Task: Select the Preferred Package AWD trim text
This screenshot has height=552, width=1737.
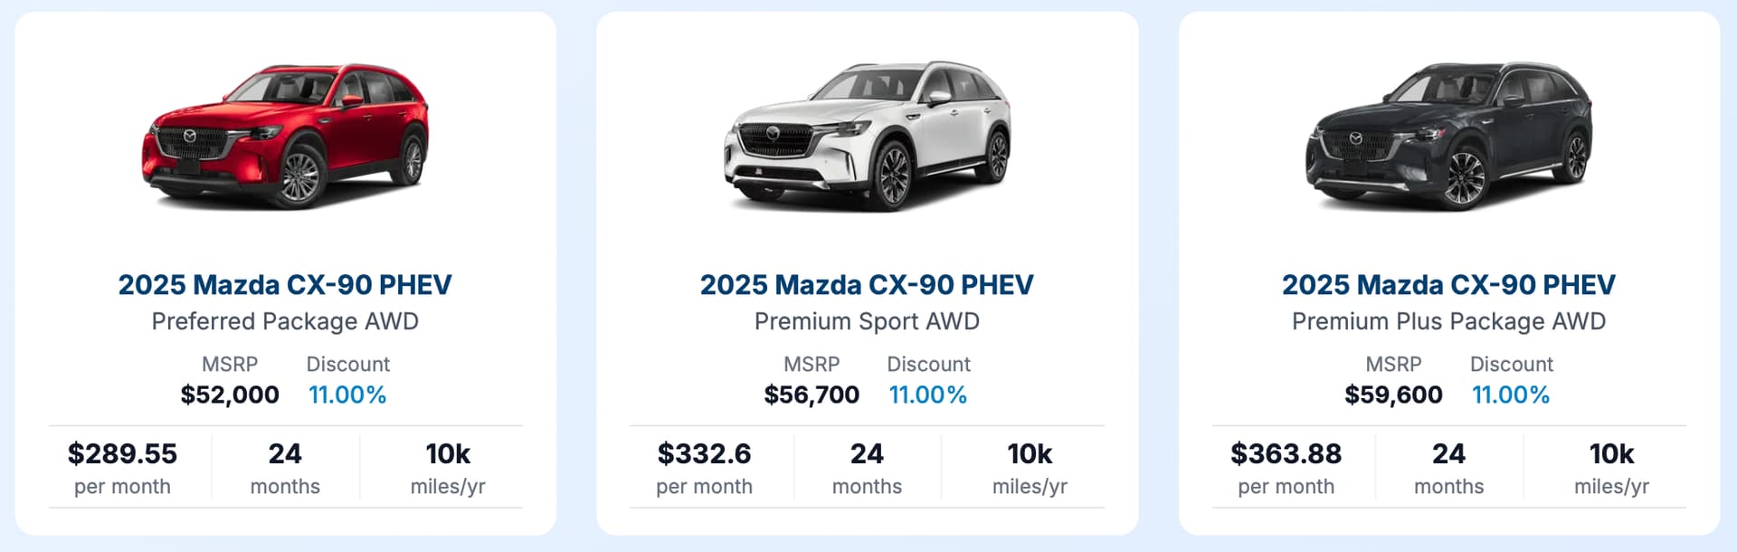Action: click(285, 321)
